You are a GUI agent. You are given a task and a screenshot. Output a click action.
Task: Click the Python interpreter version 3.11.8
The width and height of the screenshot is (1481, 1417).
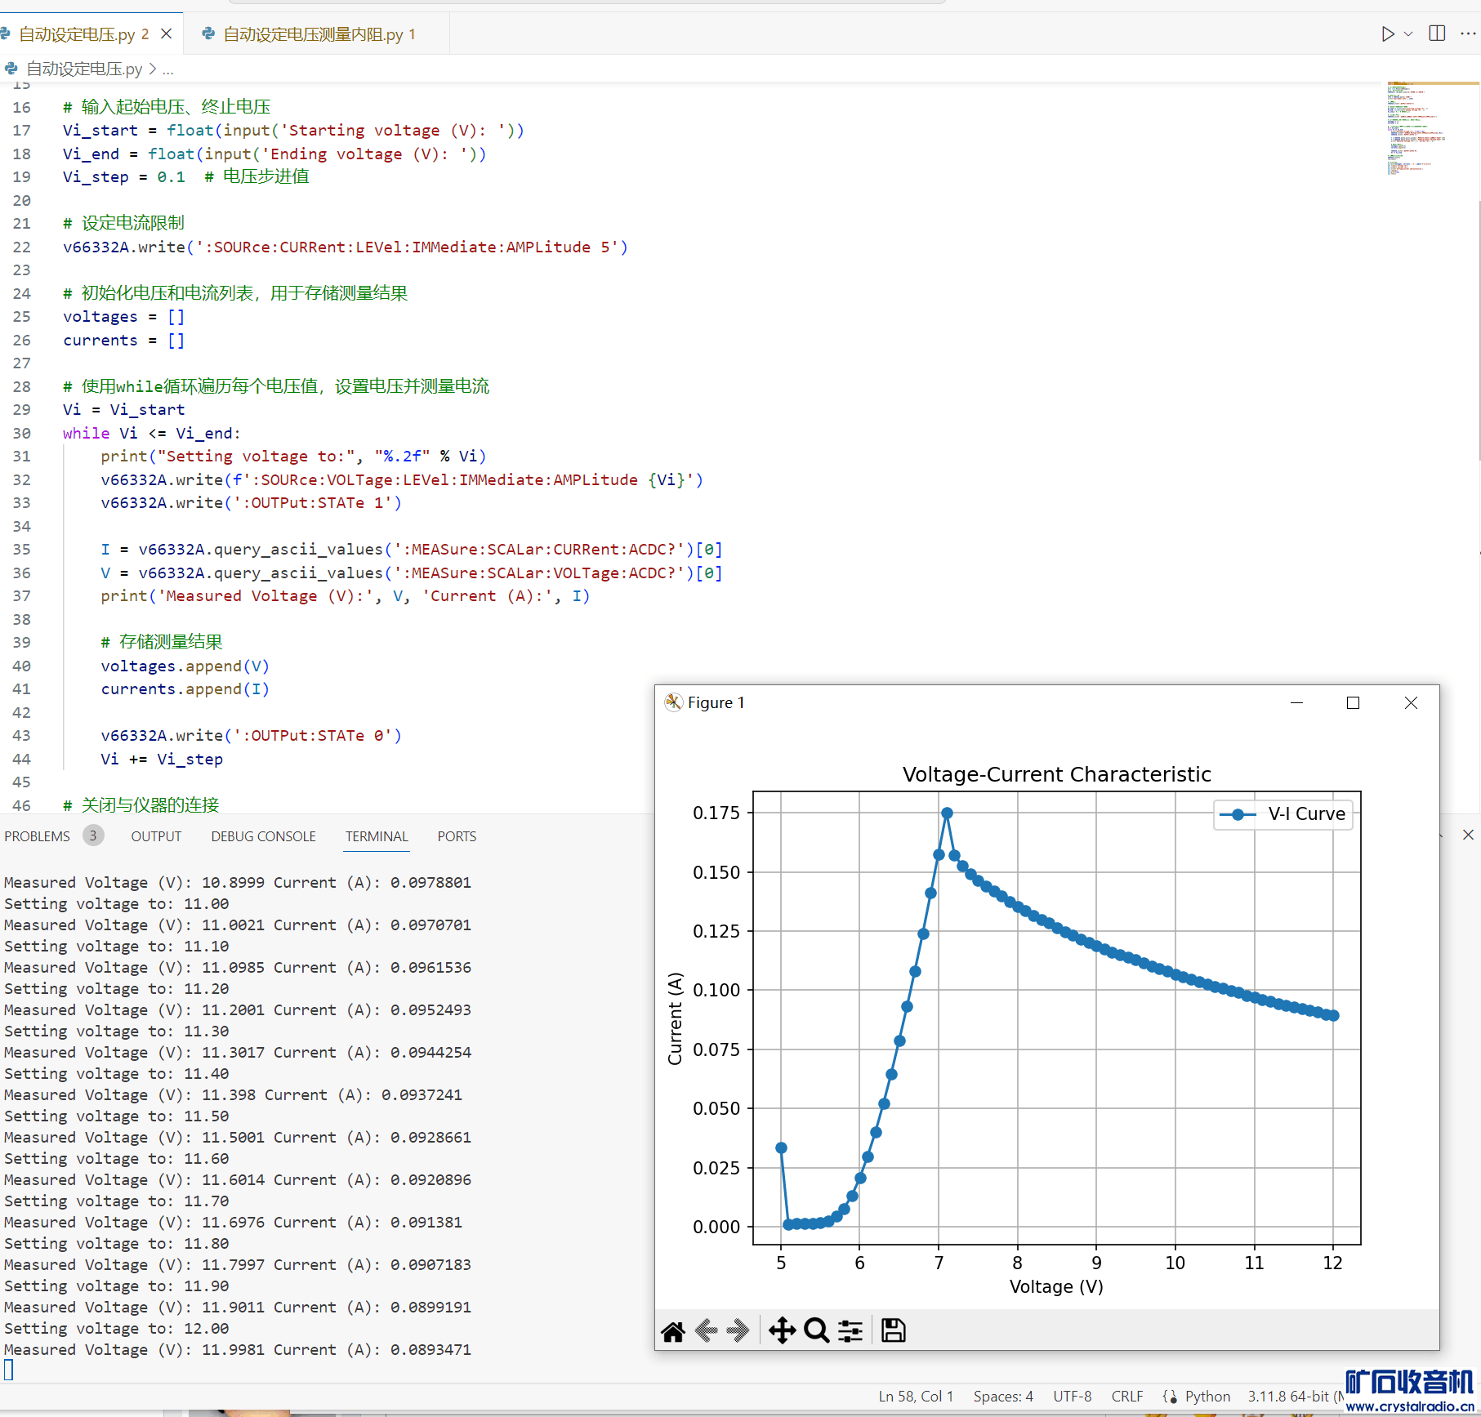point(1295,1397)
